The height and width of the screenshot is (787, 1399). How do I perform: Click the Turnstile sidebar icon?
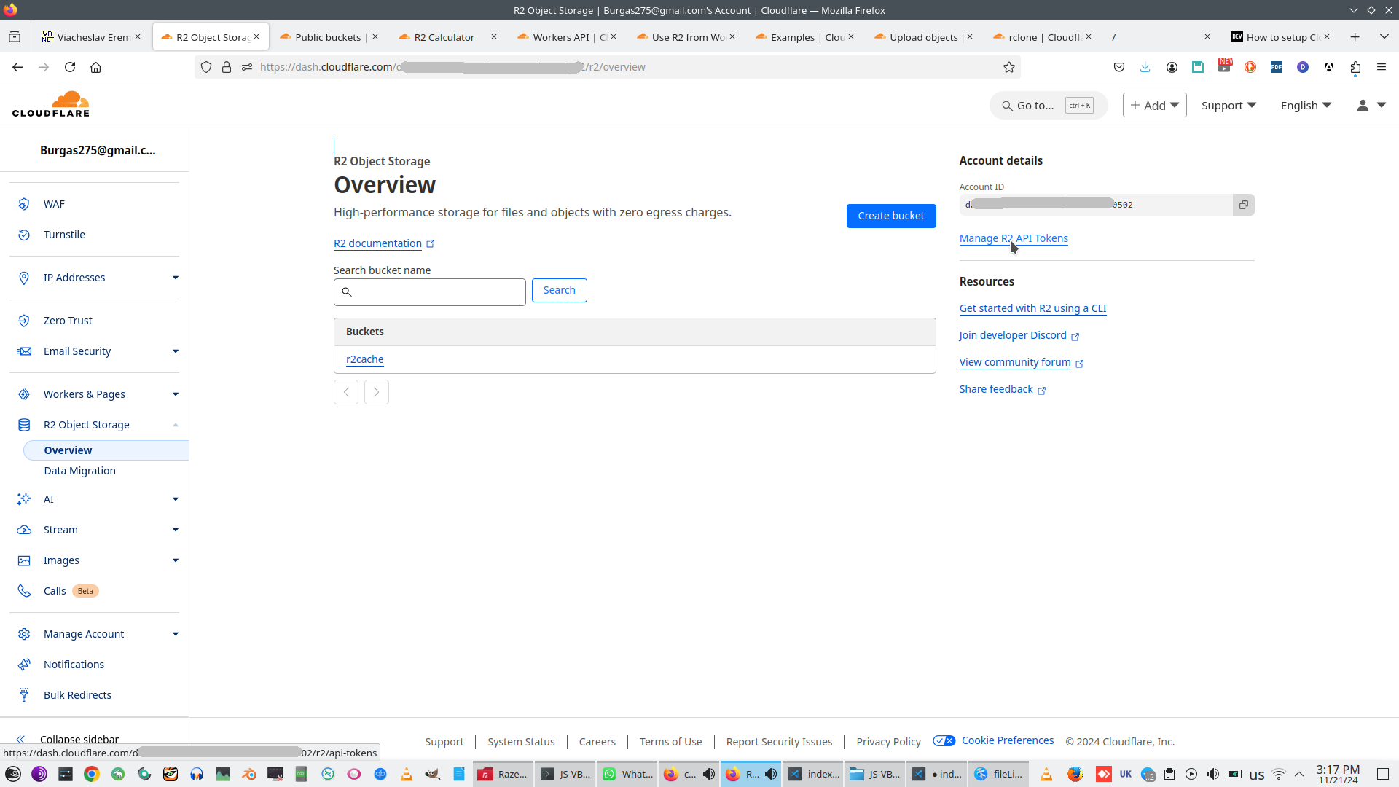[24, 235]
